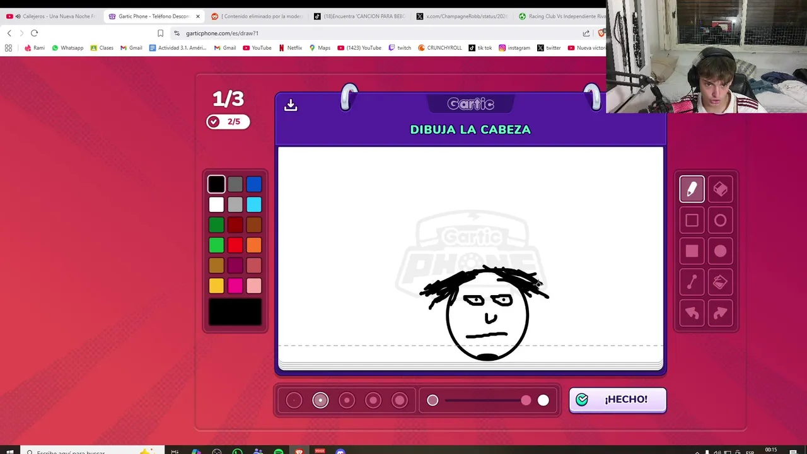Viewport: 807px width, 454px height.
Task: Select the white color swatch
Action: (216, 204)
